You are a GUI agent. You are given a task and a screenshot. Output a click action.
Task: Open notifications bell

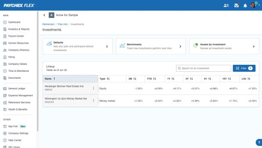245,6
